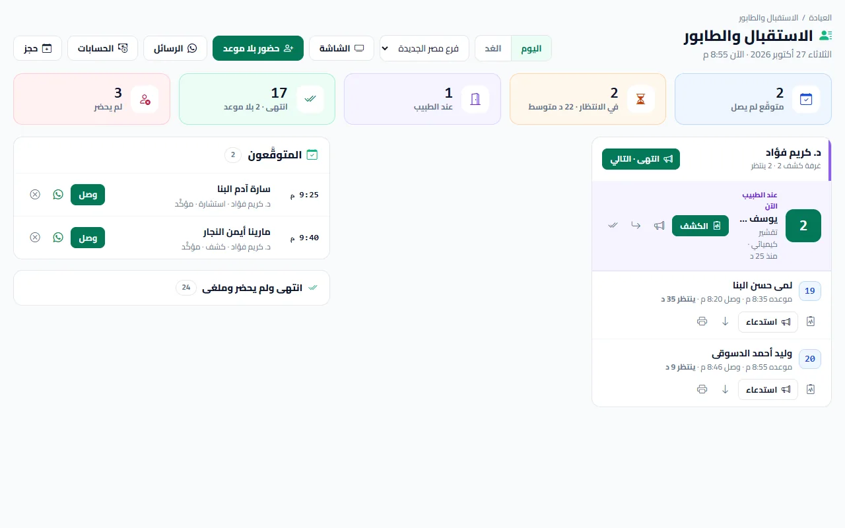Call وليد أحمد الدسوقى with استدعاء button
The width and height of the screenshot is (845, 528).
pos(768,389)
